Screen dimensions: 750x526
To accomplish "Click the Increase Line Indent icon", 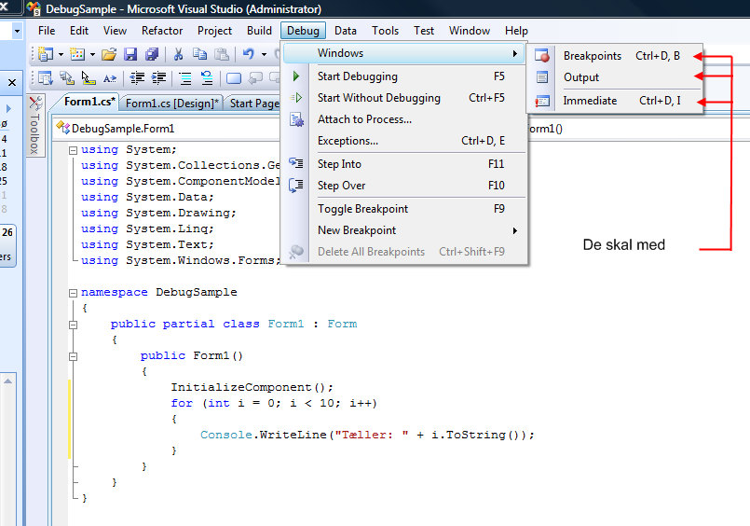I will 158,78.
